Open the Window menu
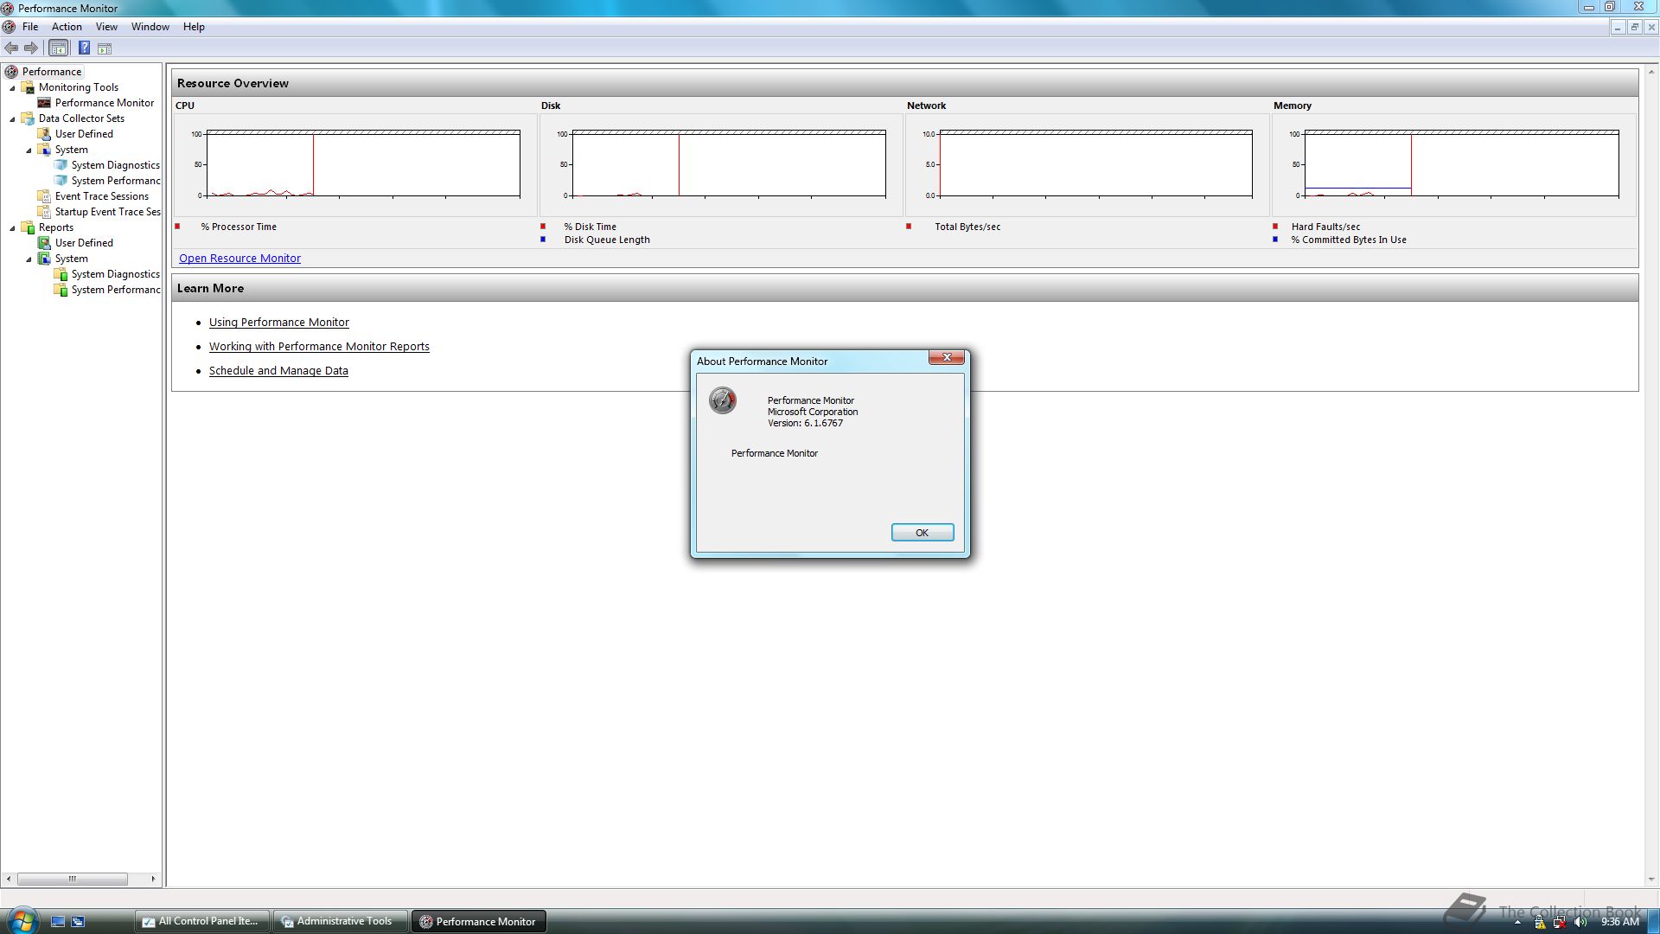 tap(150, 27)
